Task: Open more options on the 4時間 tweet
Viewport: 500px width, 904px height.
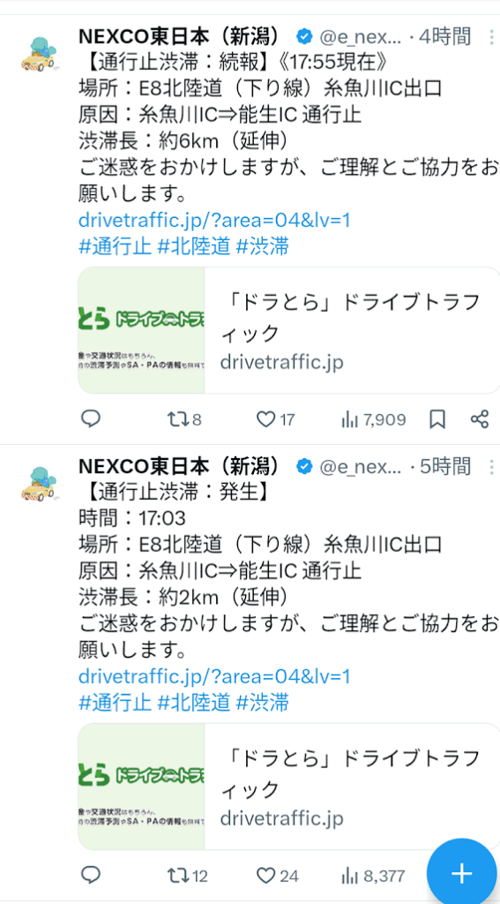Action: coord(491,37)
